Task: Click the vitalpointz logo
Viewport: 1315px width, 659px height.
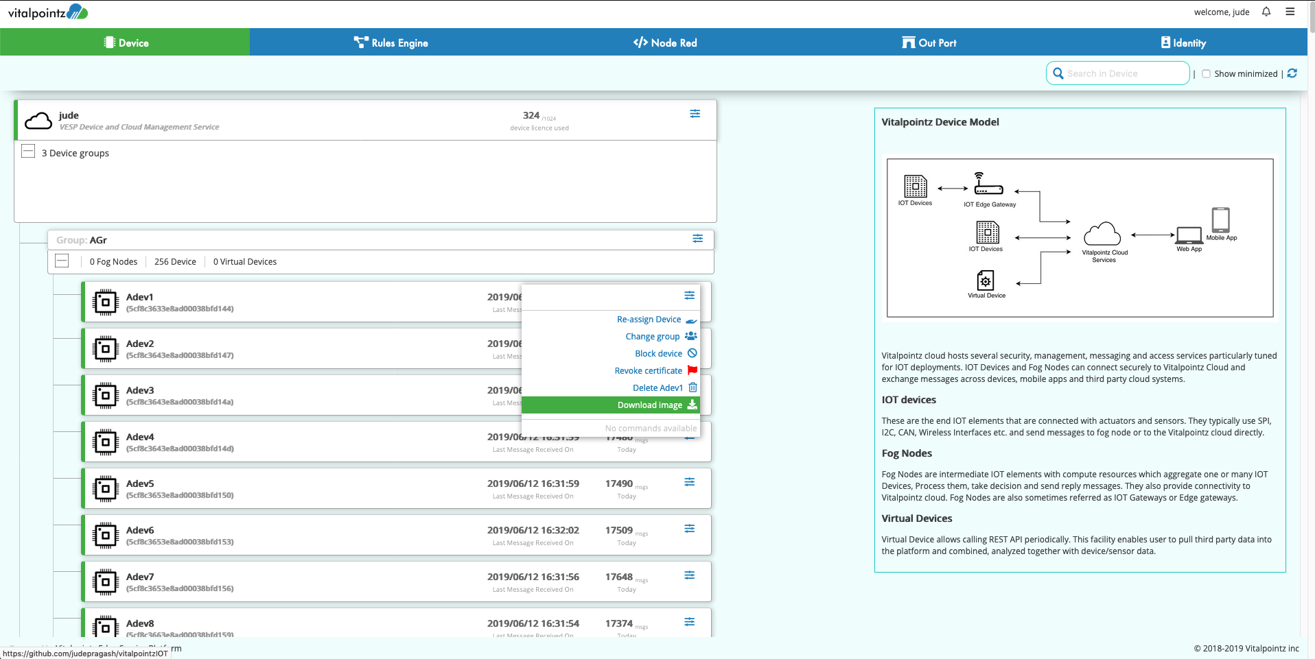Action: click(48, 12)
